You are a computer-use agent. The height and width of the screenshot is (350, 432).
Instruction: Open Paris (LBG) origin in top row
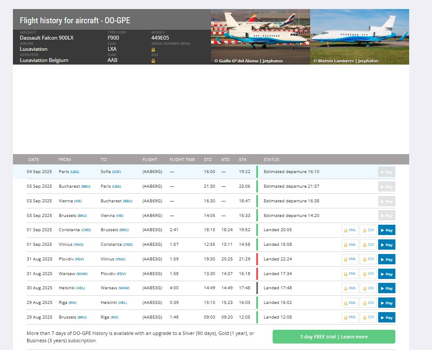(x=69, y=172)
